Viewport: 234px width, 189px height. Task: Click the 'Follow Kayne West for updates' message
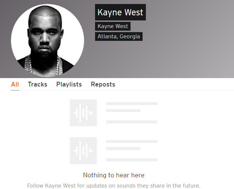click(114, 186)
